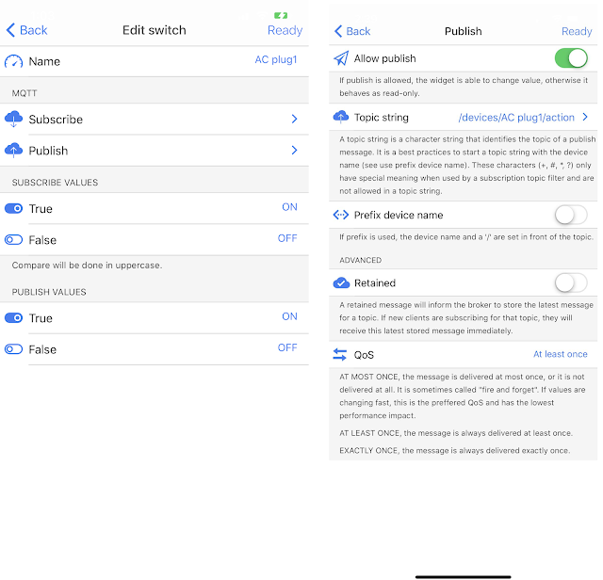603x580 pixels.
Task: Tap the prefix arrows icon beside Prefix device name
Action: click(341, 215)
